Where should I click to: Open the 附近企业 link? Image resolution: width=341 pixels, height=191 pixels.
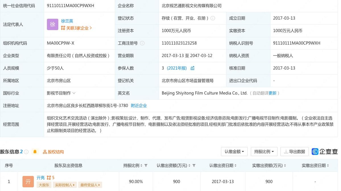pos(139,106)
